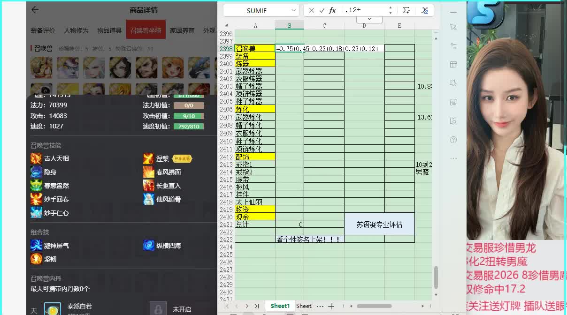Add a new sheet with plus icon
Viewport: 567px width, 315px height.
331,306
